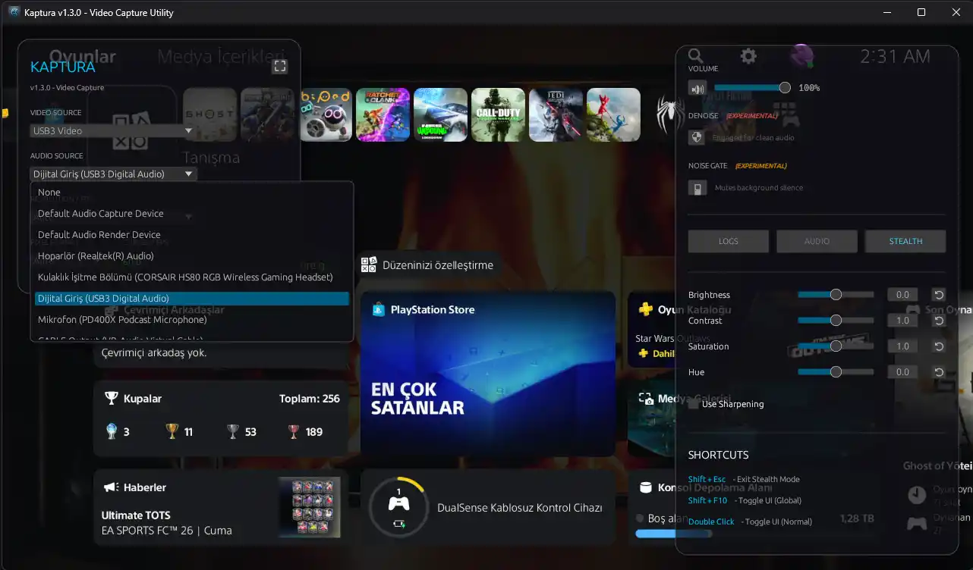Click the Brightness slider handle
The width and height of the screenshot is (973, 570).
point(836,295)
